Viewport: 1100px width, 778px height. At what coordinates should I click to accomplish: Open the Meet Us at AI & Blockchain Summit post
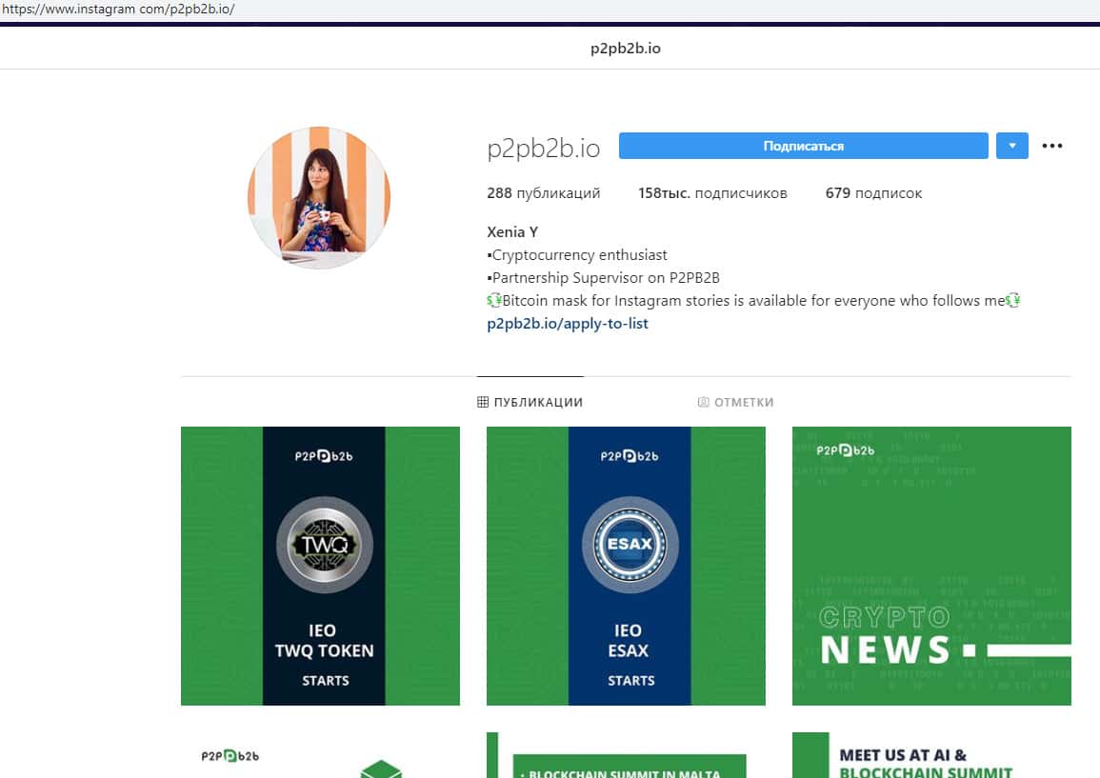coord(931,755)
